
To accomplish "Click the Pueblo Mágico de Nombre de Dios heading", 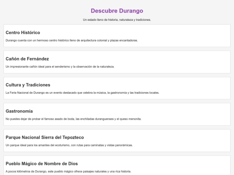I will click(42, 163).
